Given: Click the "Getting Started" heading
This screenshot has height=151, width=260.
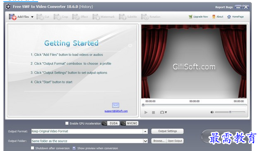Looking at the screenshot, I should [x=71, y=43].
